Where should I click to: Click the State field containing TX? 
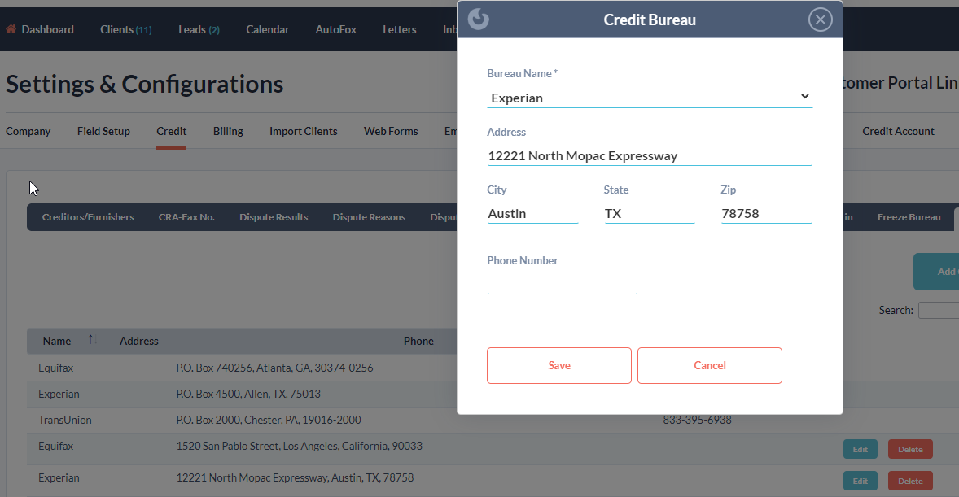[649, 213]
